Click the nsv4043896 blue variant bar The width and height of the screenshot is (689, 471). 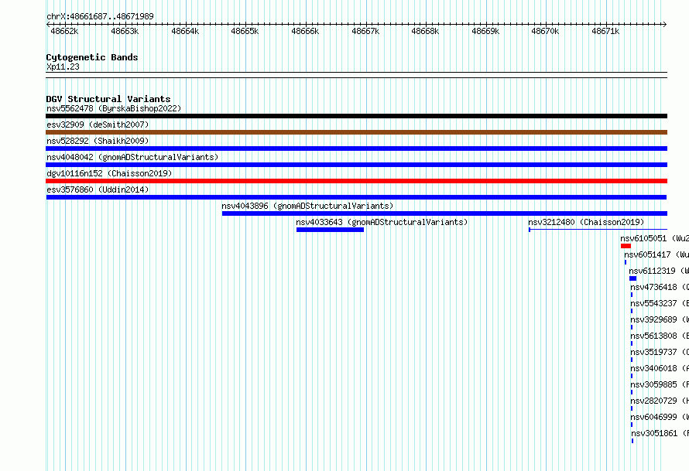tap(444, 213)
